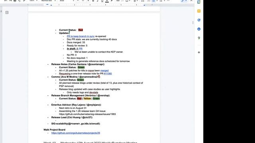255x143 pixels.
Task: Click the line 'Docs merged: 33'
Action: coord(76,43)
